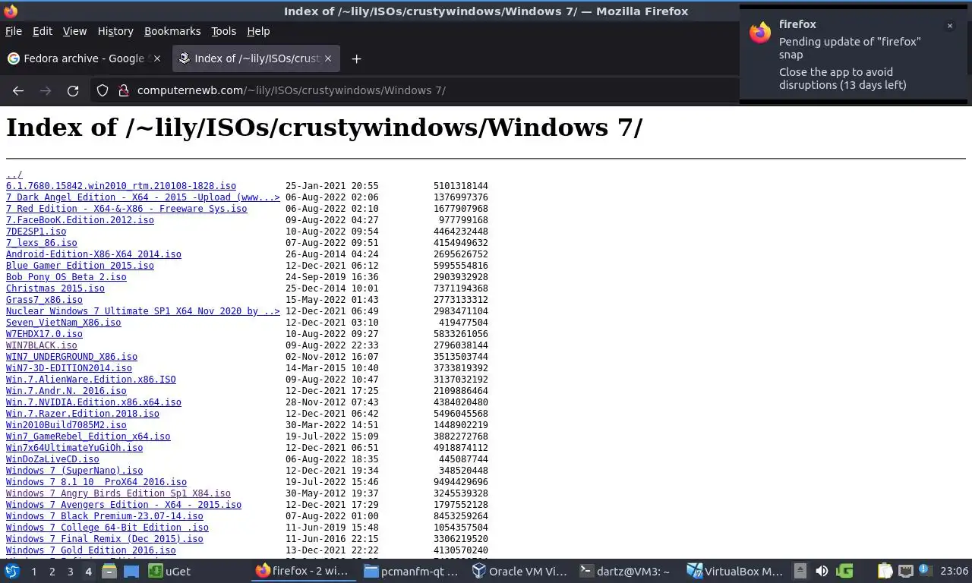Click Christmas 2015.iso link
Viewport: 972px width, 583px height.
(55, 288)
